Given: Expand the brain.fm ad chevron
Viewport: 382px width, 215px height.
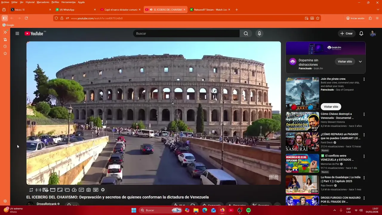Looking at the screenshot, I should (x=360, y=62).
